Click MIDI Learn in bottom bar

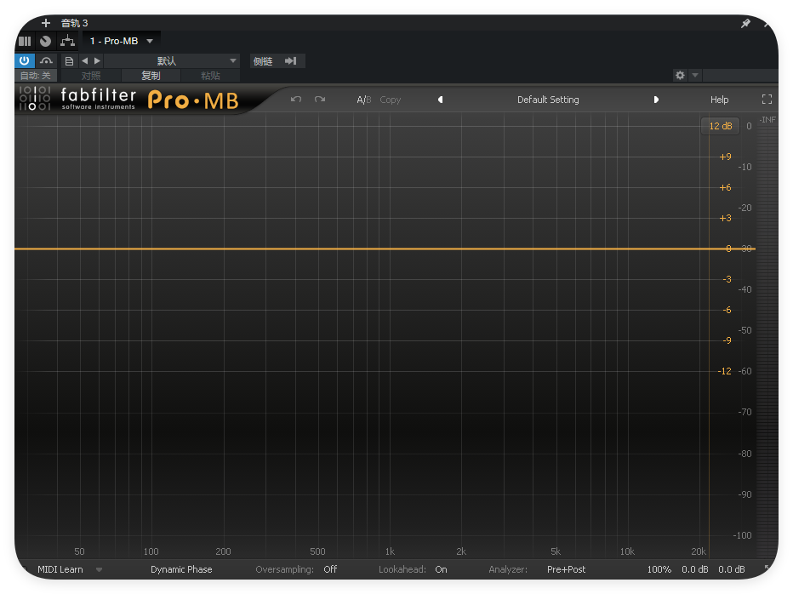pos(60,569)
